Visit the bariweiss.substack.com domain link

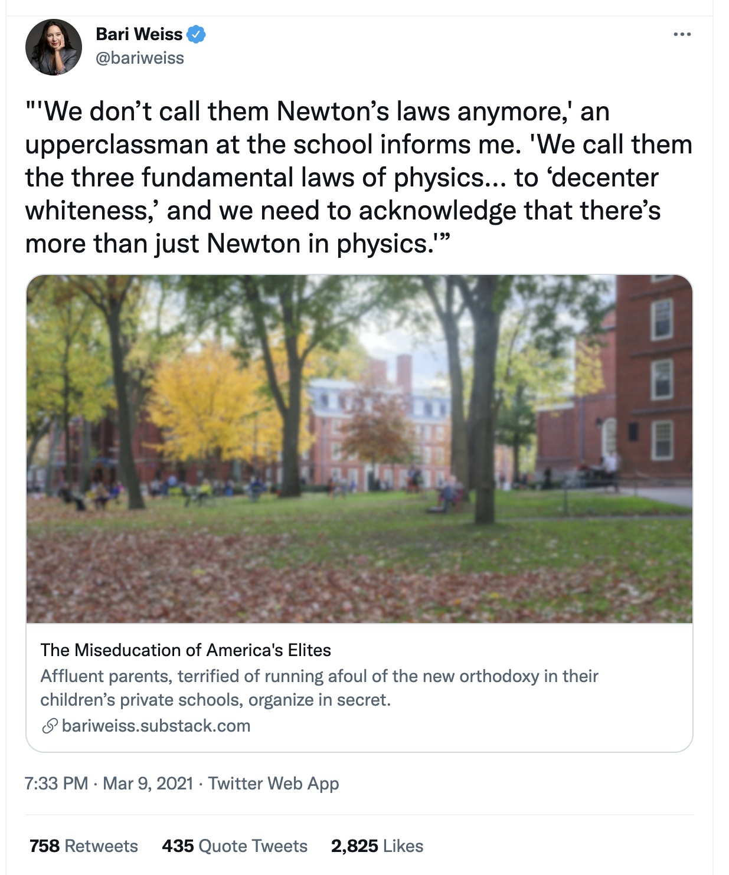point(156,726)
